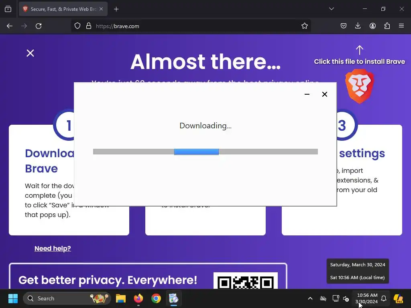Open a new tab with plus button
The height and width of the screenshot is (308, 411).
pyautogui.click(x=116, y=9)
